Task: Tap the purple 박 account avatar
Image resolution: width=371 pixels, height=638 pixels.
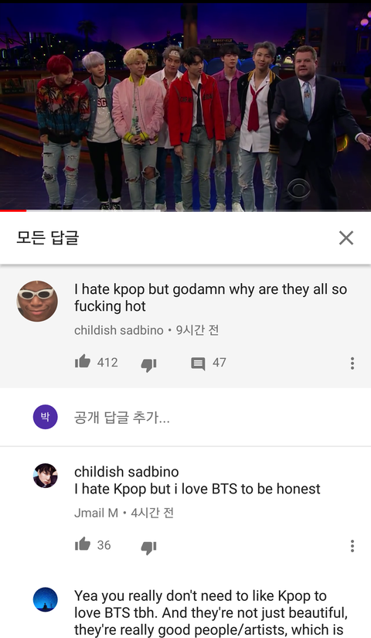Action: pyautogui.click(x=45, y=417)
